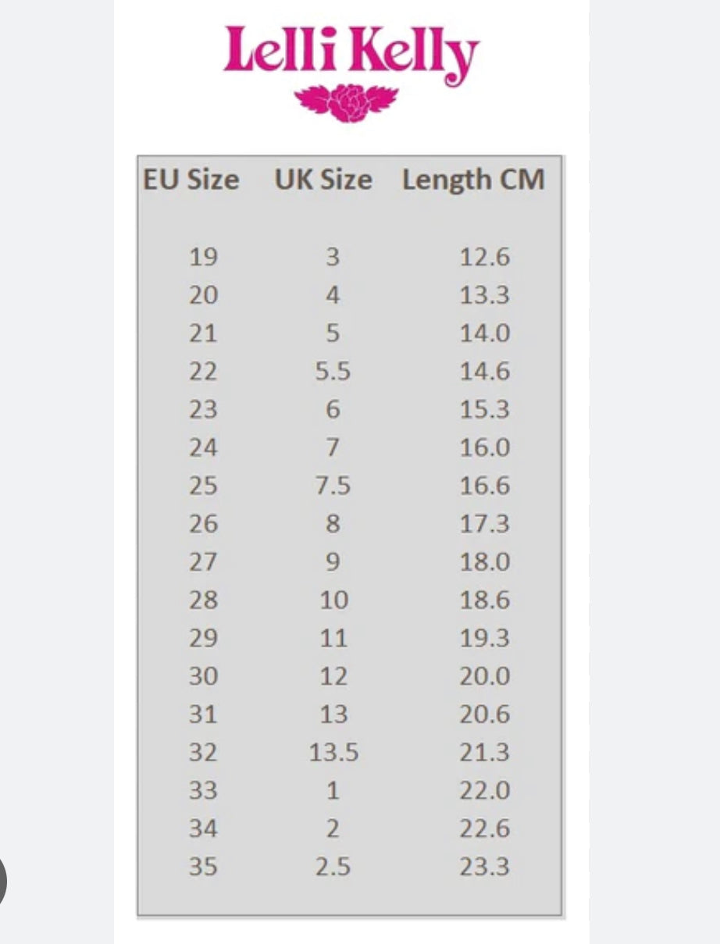This screenshot has width=720, height=944.
Task: Click UK size 11 value
Action: pyautogui.click(x=333, y=639)
